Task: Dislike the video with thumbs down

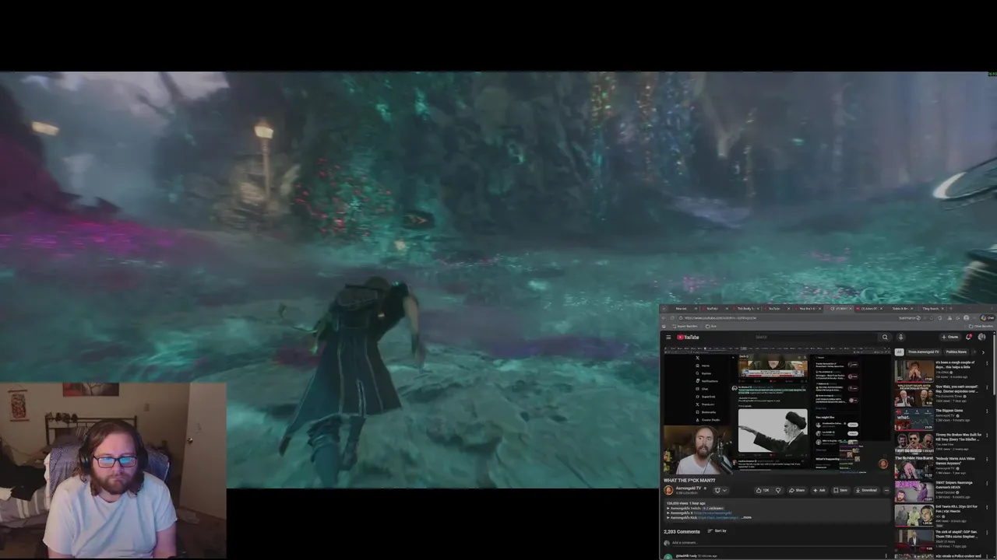Action: pos(778,490)
